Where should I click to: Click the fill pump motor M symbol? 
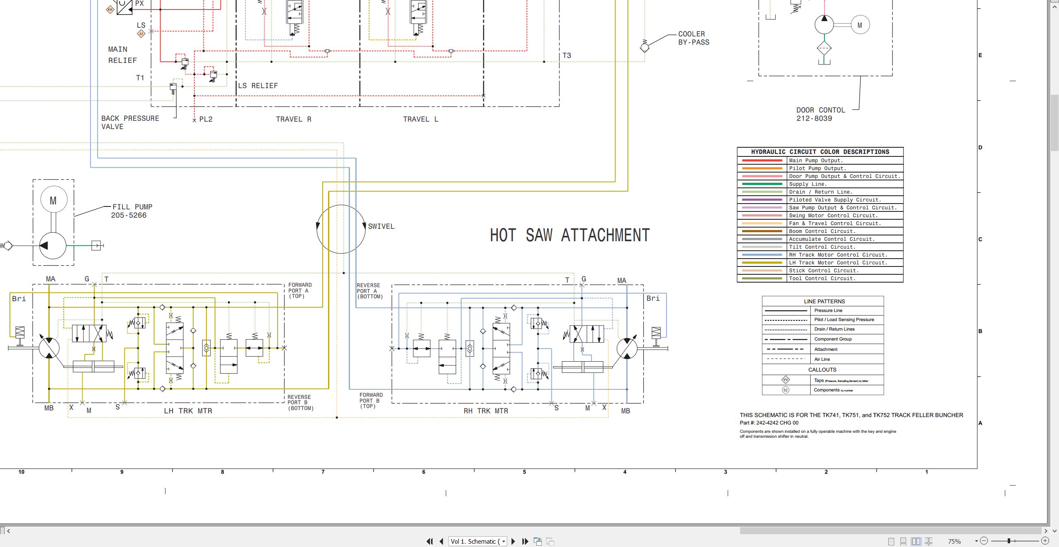[x=54, y=200]
